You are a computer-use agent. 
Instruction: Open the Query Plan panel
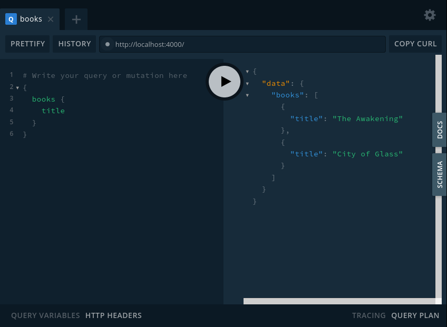click(415, 315)
